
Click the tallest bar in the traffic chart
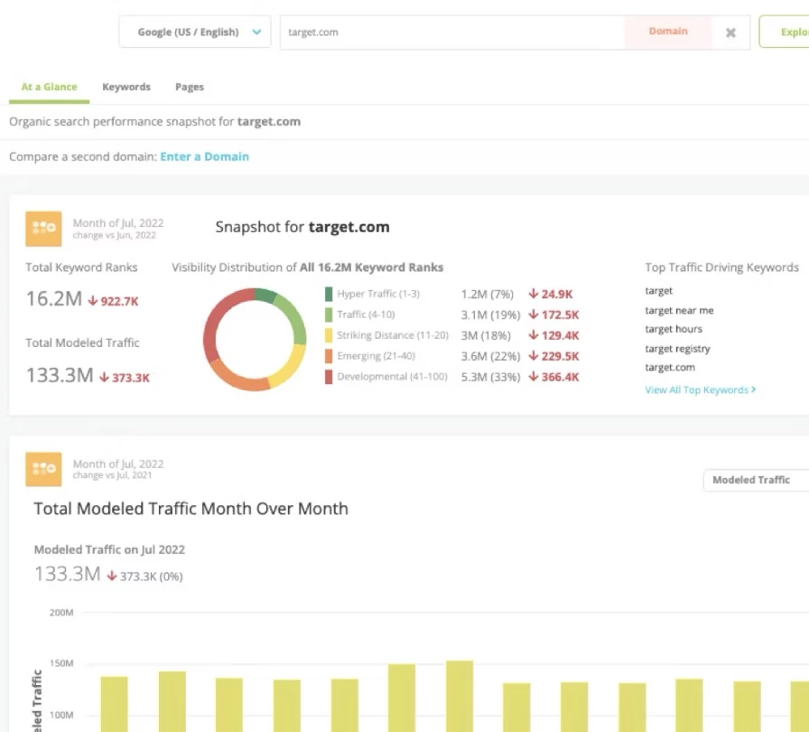[x=460, y=696]
